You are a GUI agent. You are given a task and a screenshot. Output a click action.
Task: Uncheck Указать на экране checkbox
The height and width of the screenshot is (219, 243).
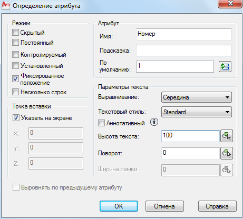[16, 118]
